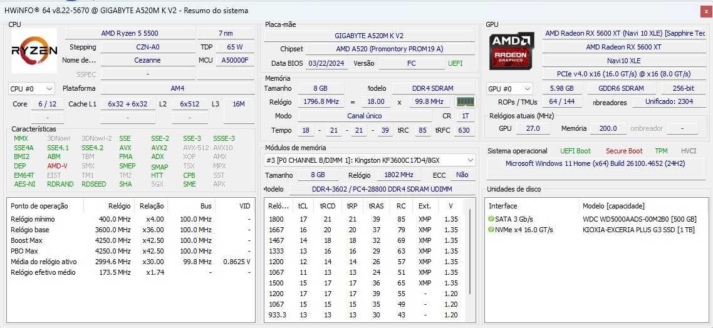Image resolution: width=713 pixels, height=328 pixels.
Task: Click the TPM status label
Action: click(661, 151)
